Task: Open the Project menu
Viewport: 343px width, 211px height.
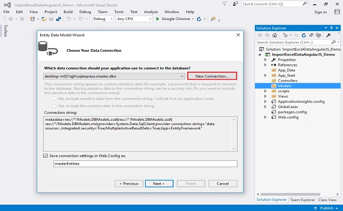Action: (51, 12)
